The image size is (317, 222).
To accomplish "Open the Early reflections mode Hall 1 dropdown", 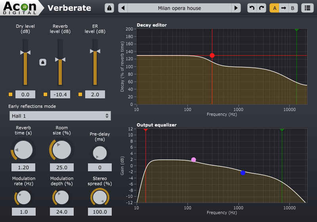I will (x=60, y=116).
